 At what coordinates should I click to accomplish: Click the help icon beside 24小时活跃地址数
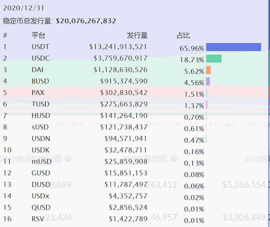pyautogui.click(x=68, y=159)
